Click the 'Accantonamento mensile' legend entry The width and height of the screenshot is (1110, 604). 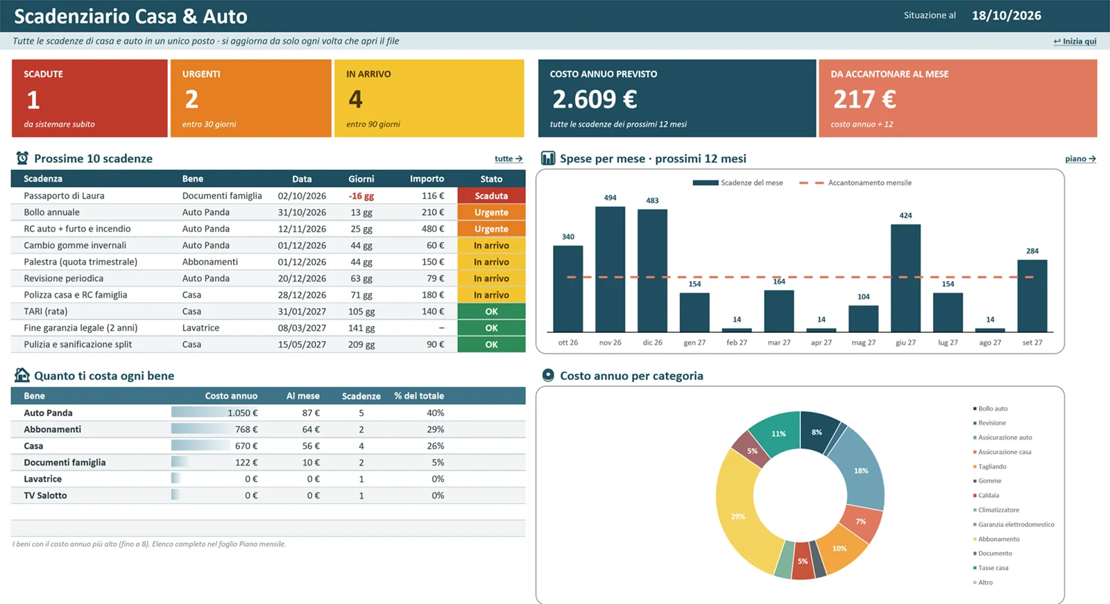coord(855,183)
